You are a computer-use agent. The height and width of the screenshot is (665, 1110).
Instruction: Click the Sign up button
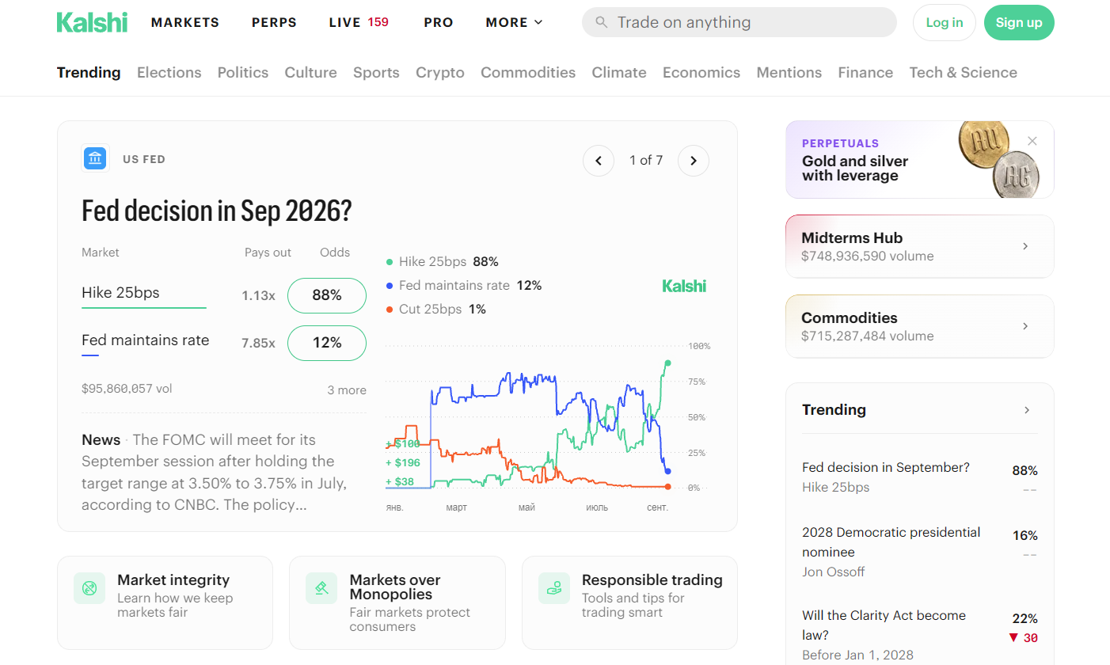(1019, 22)
